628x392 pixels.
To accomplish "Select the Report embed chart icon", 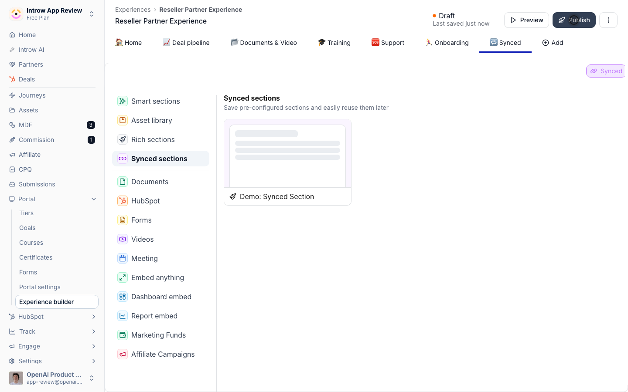I will point(123,316).
